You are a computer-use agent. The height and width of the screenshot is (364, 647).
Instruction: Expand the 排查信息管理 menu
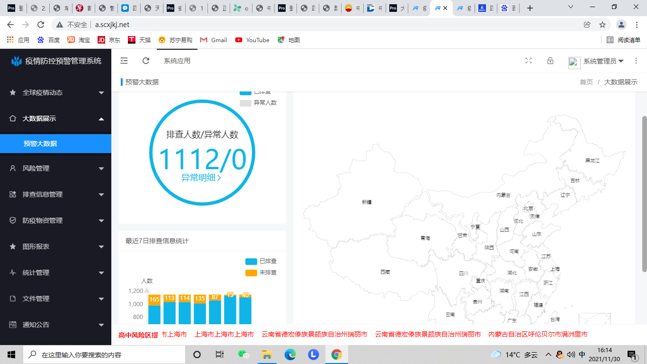point(101,195)
